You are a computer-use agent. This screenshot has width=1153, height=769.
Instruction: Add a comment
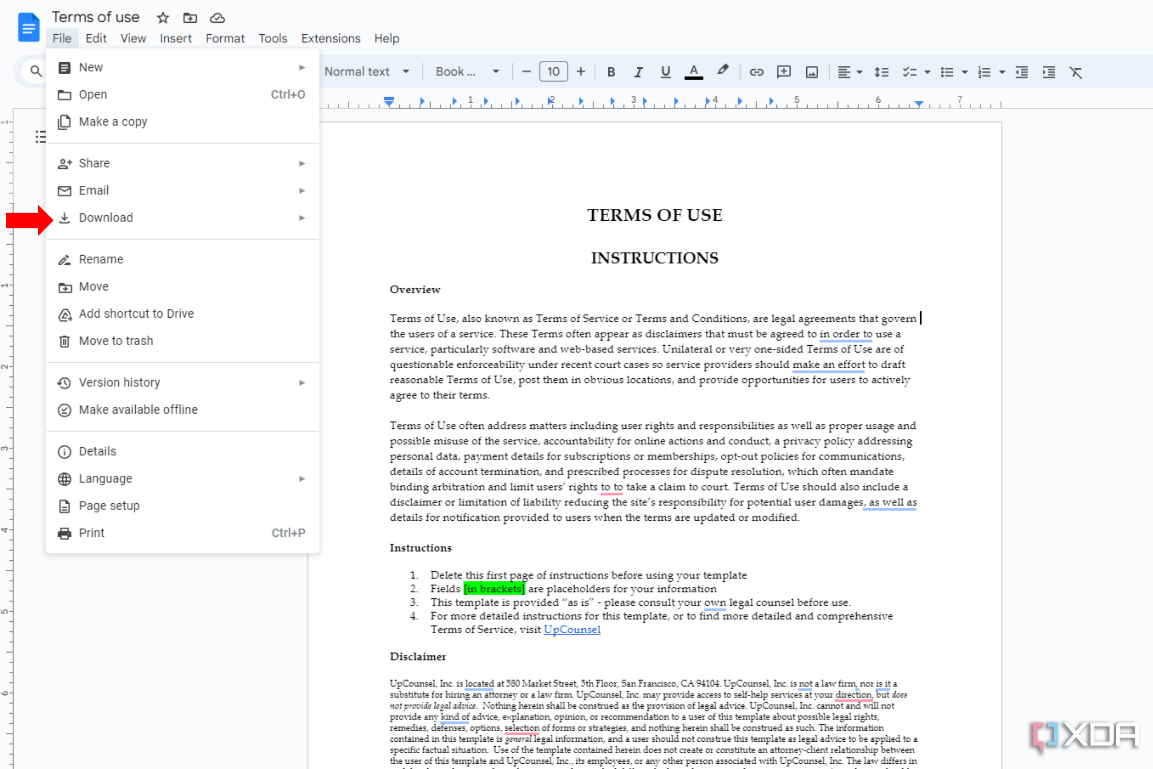[x=783, y=72]
